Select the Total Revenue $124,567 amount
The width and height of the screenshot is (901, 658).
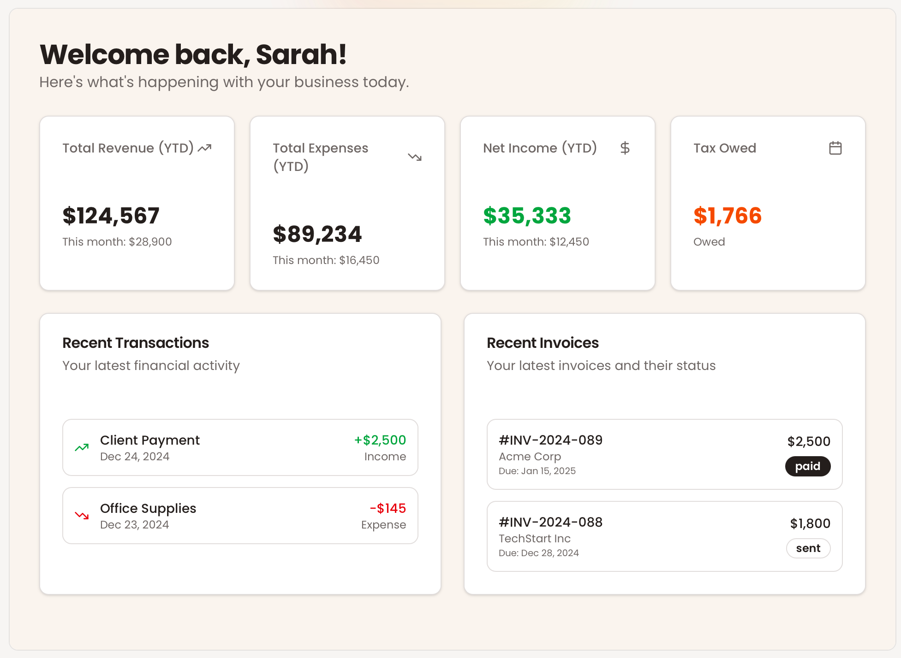[x=111, y=216]
